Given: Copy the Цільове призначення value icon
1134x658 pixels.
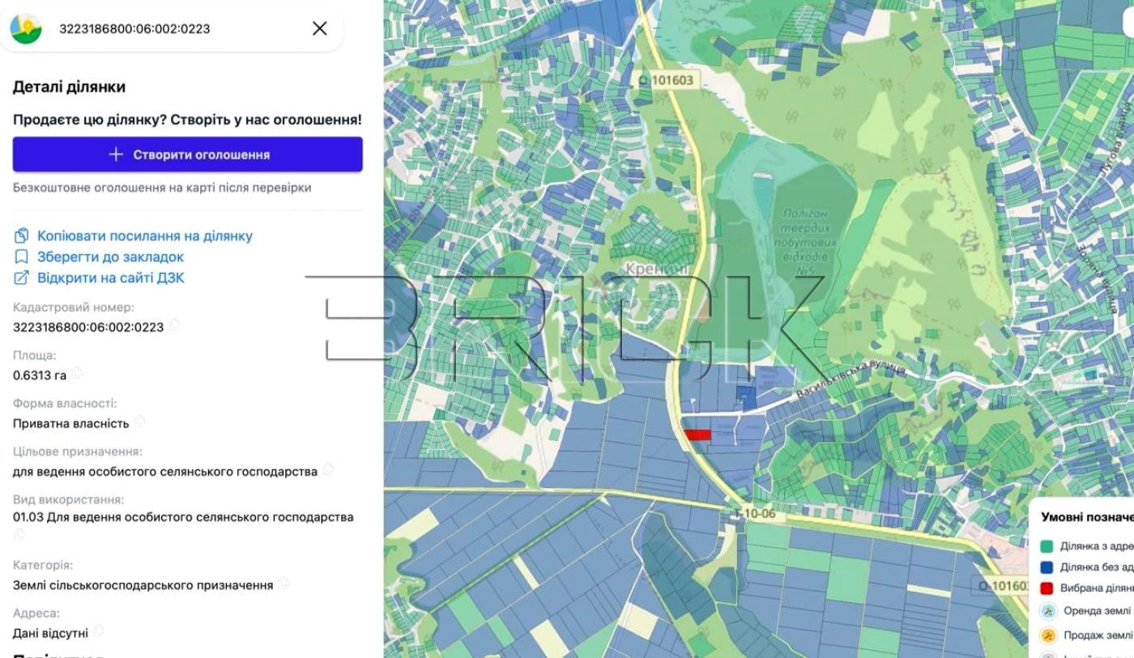Looking at the screenshot, I should (x=328, y=469).
